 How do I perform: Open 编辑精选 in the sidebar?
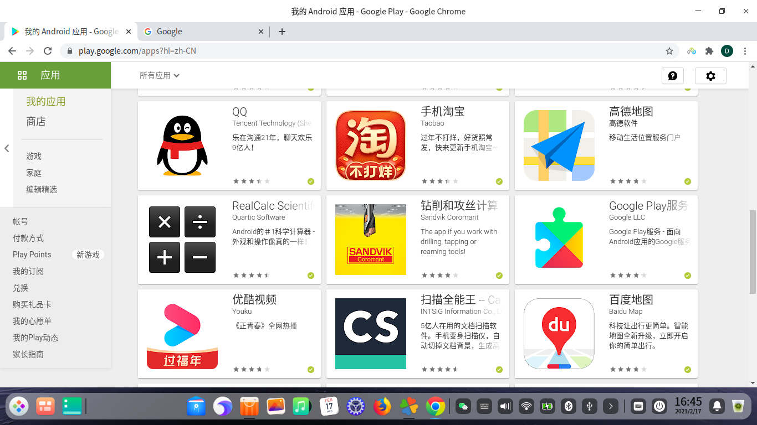pyautogui.click(x=42, y=189)
